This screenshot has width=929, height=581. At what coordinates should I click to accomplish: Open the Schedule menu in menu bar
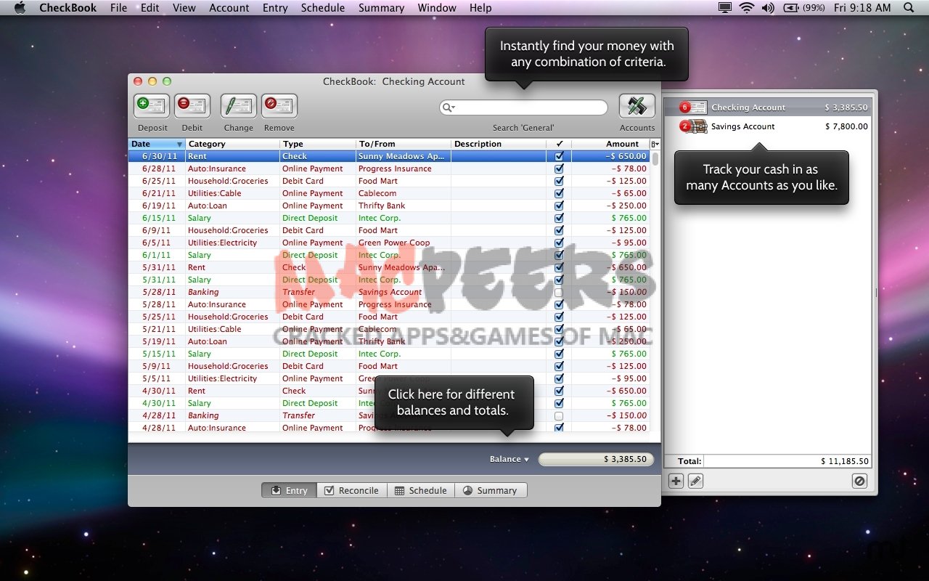[x=323, y=8]
